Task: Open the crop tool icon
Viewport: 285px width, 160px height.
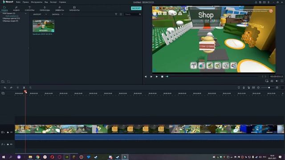Action: coord(30,88)
